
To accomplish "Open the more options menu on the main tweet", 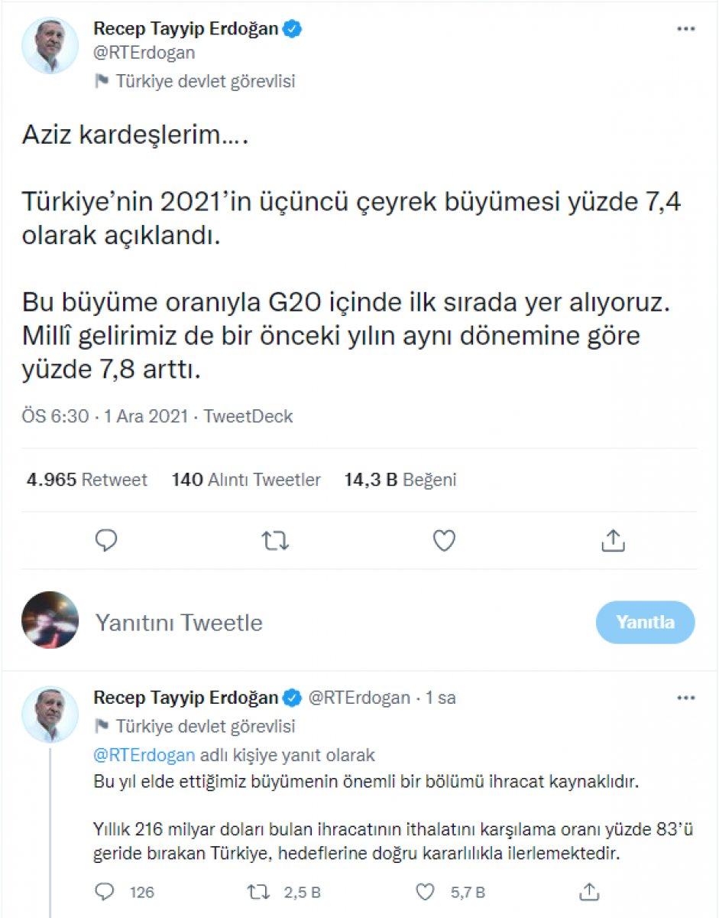I will (x=685, y=28).
